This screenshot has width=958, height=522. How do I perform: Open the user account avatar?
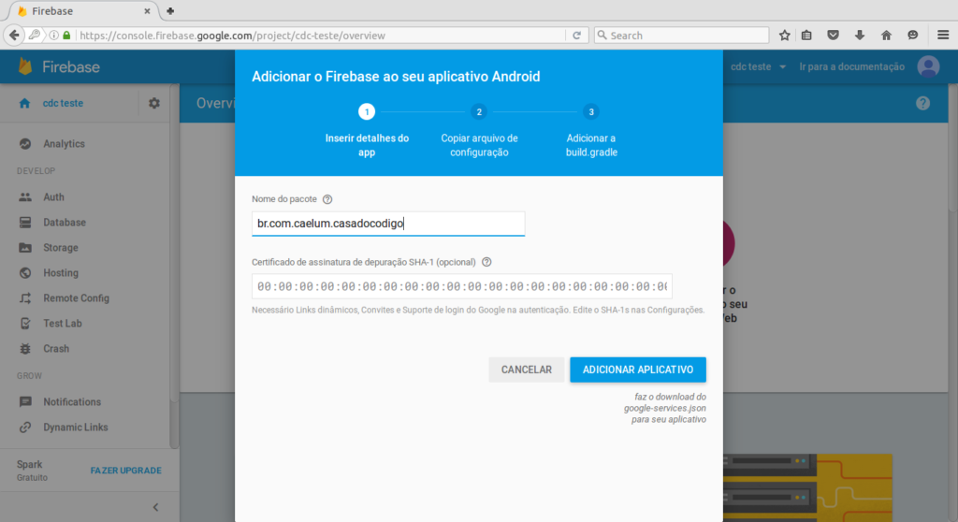tap(928, 66)
